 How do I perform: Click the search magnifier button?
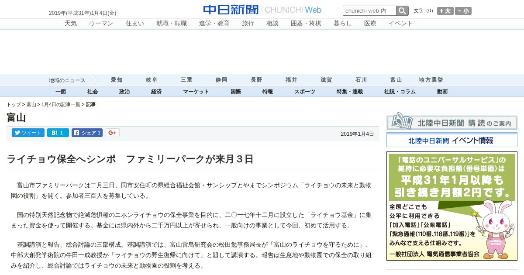pyautogui.click(x=402, y=10)
